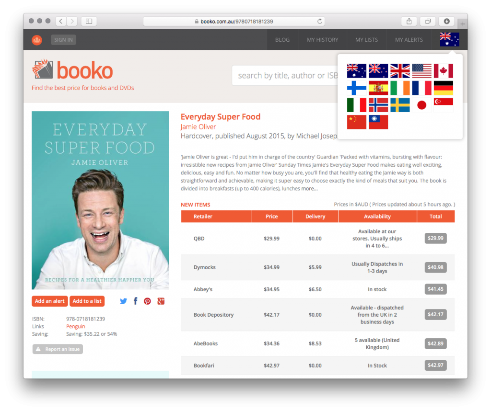Select the Australia flag inside the country popup
Screen dimensions: 491x412
click(357, 71)
